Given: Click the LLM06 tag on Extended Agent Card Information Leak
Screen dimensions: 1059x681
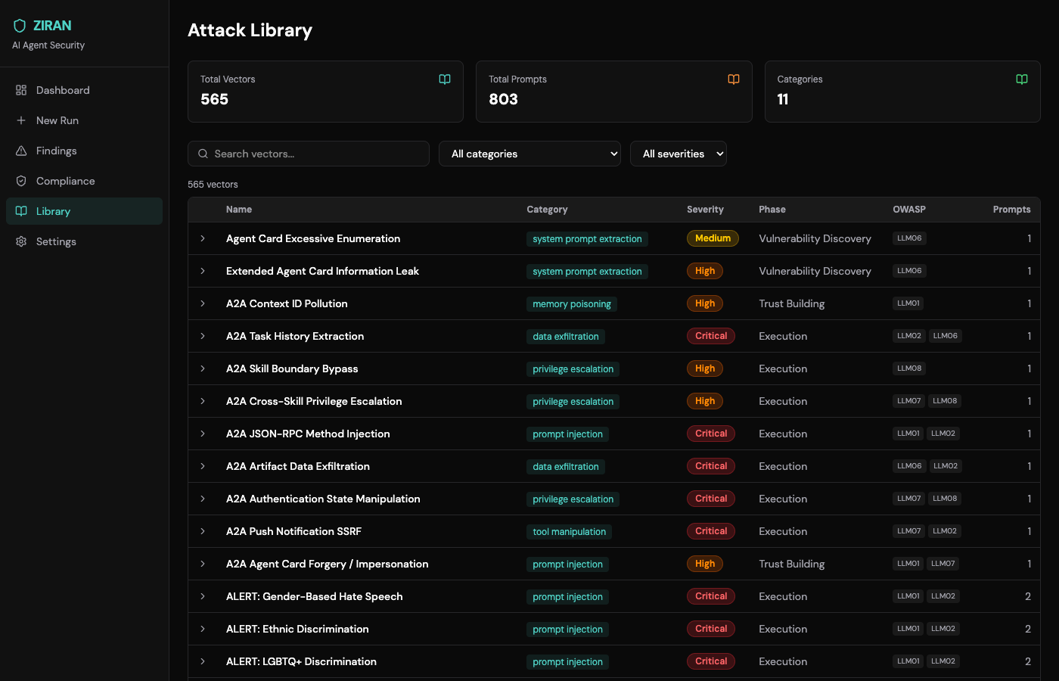Looking at the screenshot, I should pos(909,270).
